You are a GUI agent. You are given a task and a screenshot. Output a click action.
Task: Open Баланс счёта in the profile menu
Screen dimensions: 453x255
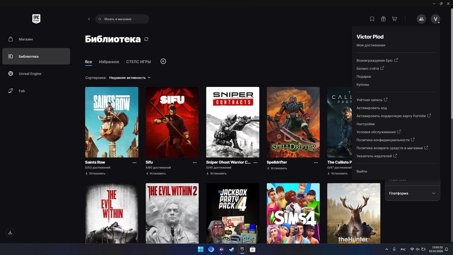(x=370, y=68)
